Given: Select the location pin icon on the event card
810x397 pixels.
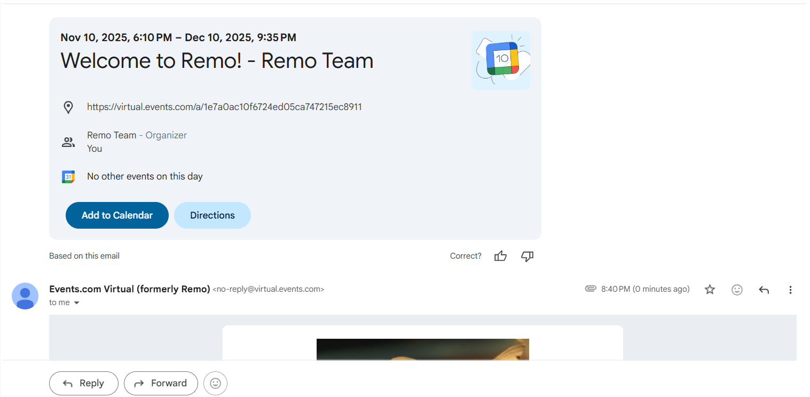Looking at the screenshot, I should [x=68, y=107].
